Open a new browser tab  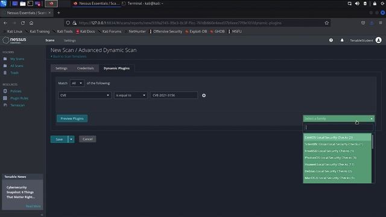click(59, 13)
